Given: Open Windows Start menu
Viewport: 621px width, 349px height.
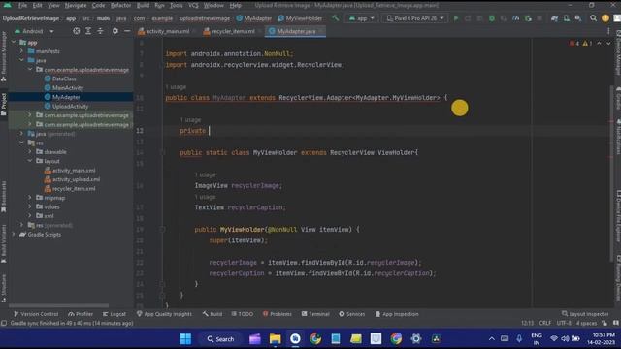Looking at the screenshot, I should tap(185, 338).
